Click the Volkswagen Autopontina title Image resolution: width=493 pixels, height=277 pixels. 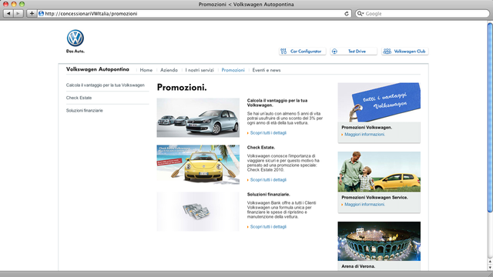click(x=98, y=69)
